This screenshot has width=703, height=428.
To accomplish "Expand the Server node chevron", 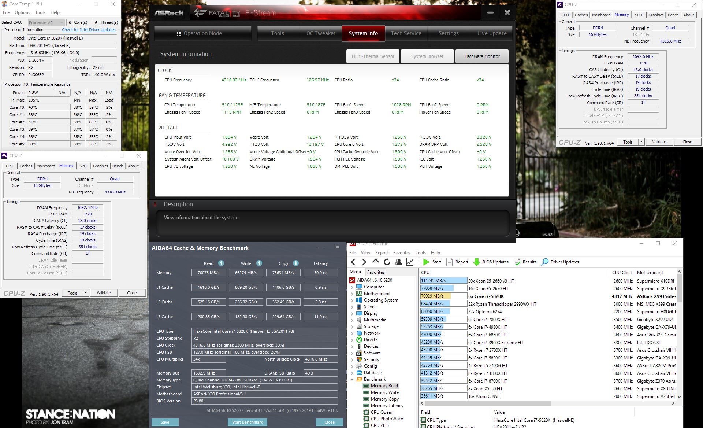I will [352, 307].
